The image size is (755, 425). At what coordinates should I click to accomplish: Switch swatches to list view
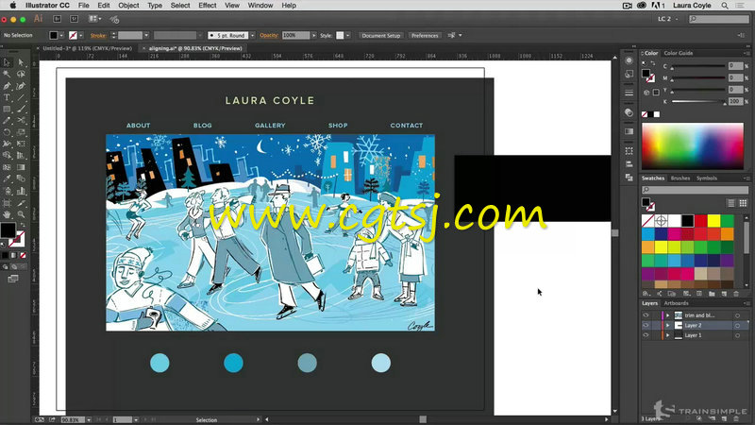point(730,203)
